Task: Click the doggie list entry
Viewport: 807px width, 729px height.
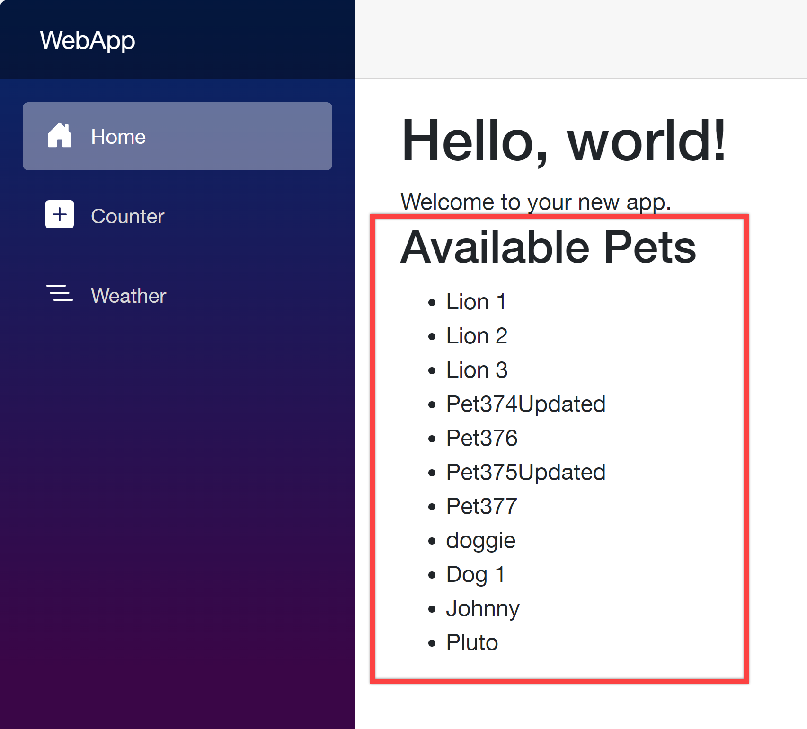Action: coord(480,540)
